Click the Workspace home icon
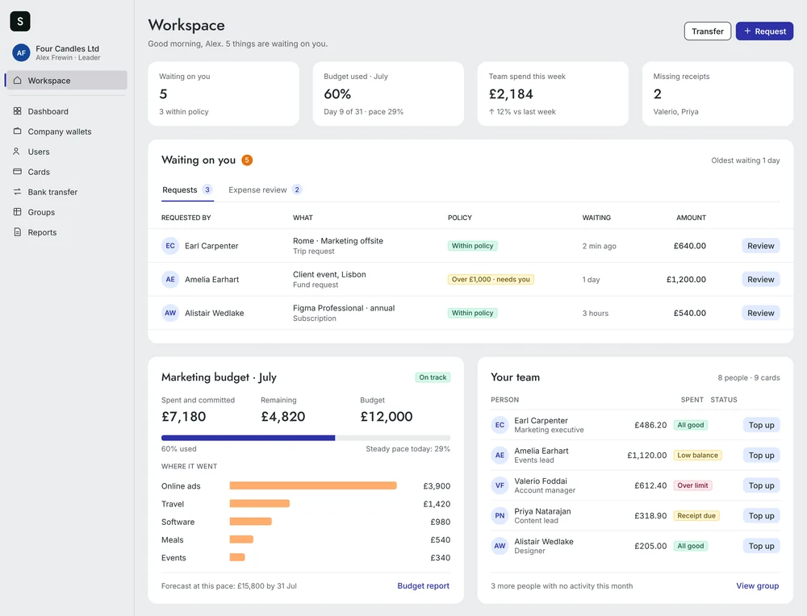Image resolution: width=807 pixels, height=616 pixels. [x=18, y=80]
